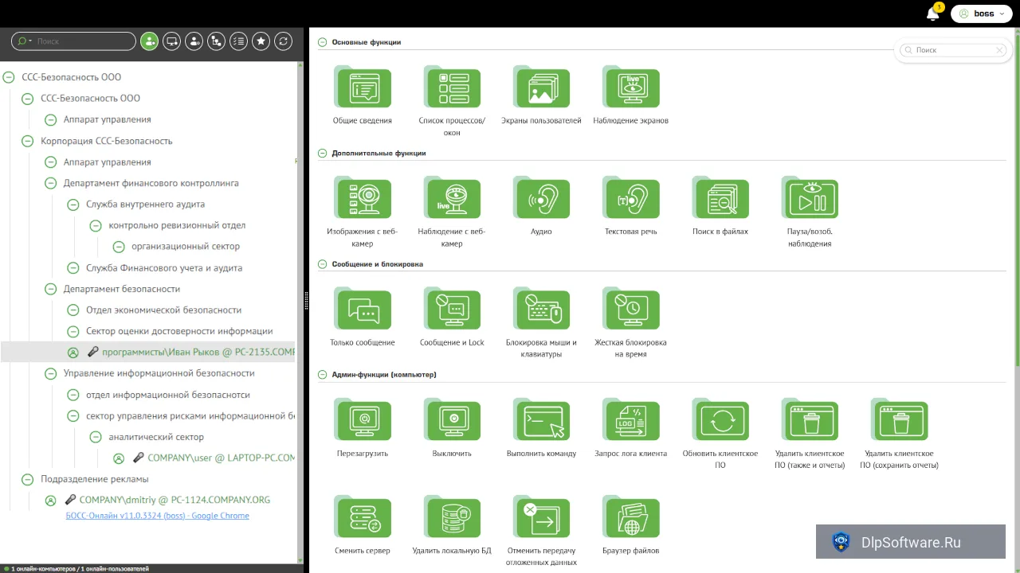
Task: Click Запрос лога клиента
Action: pos(631,419)
